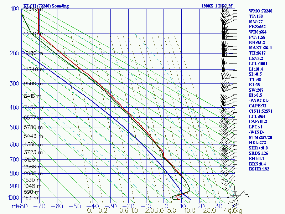Click the parcel 'LCL:964' entry
Screen dimensions: 285x214
click(257, 117)
